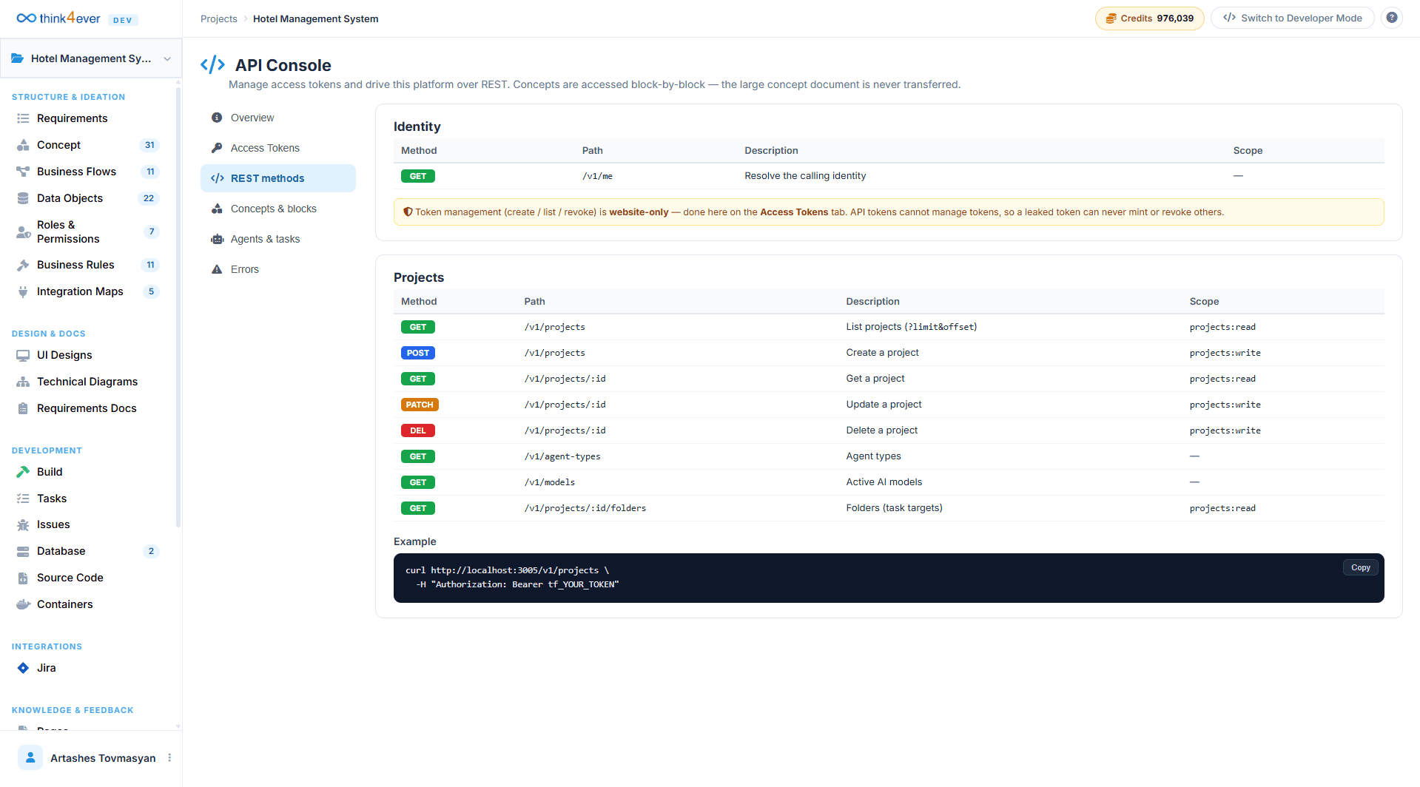Viewport: 1420px width, 787px height.
Task: Open the Access Tokens tab
Action: click(278, 148)
